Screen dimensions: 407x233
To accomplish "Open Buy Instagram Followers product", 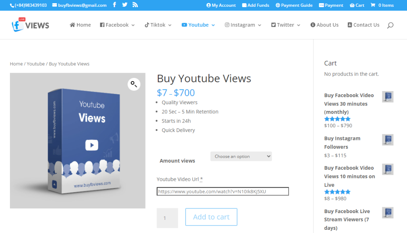I will (x=342, y=143).
